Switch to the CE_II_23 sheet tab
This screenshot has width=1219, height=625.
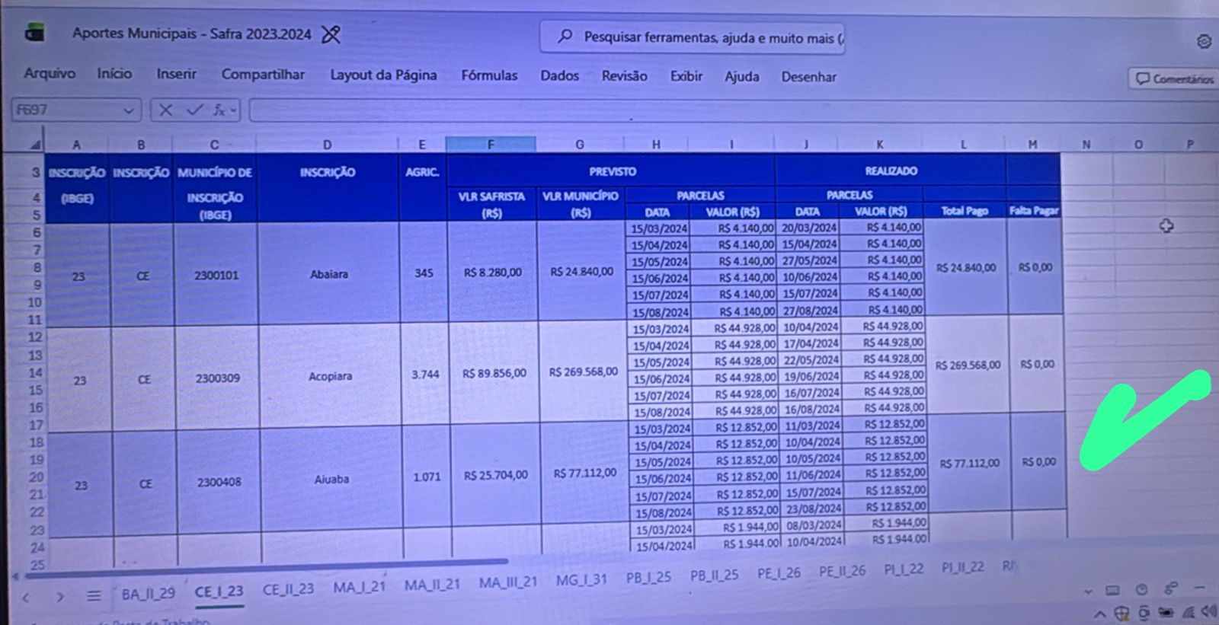pyautogui.click(x=288, y=590)
